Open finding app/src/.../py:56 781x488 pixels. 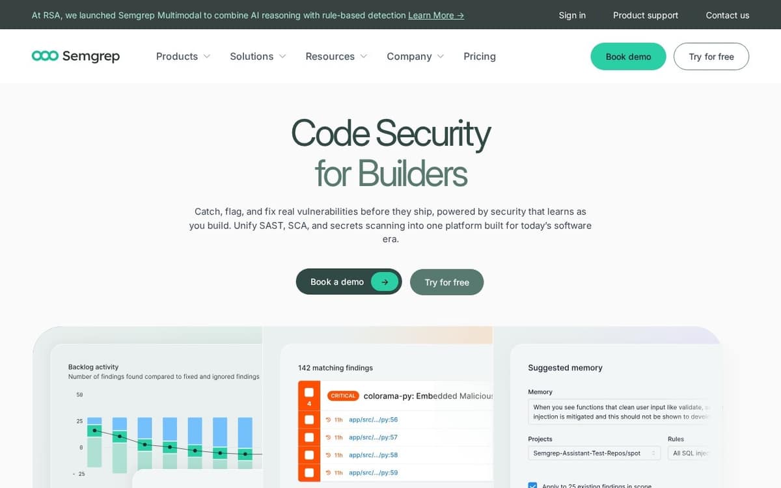click(373, 420)
